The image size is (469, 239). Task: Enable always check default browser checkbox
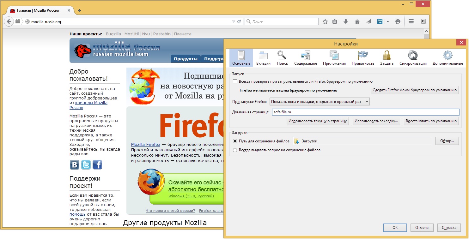[x=235, y=81]
